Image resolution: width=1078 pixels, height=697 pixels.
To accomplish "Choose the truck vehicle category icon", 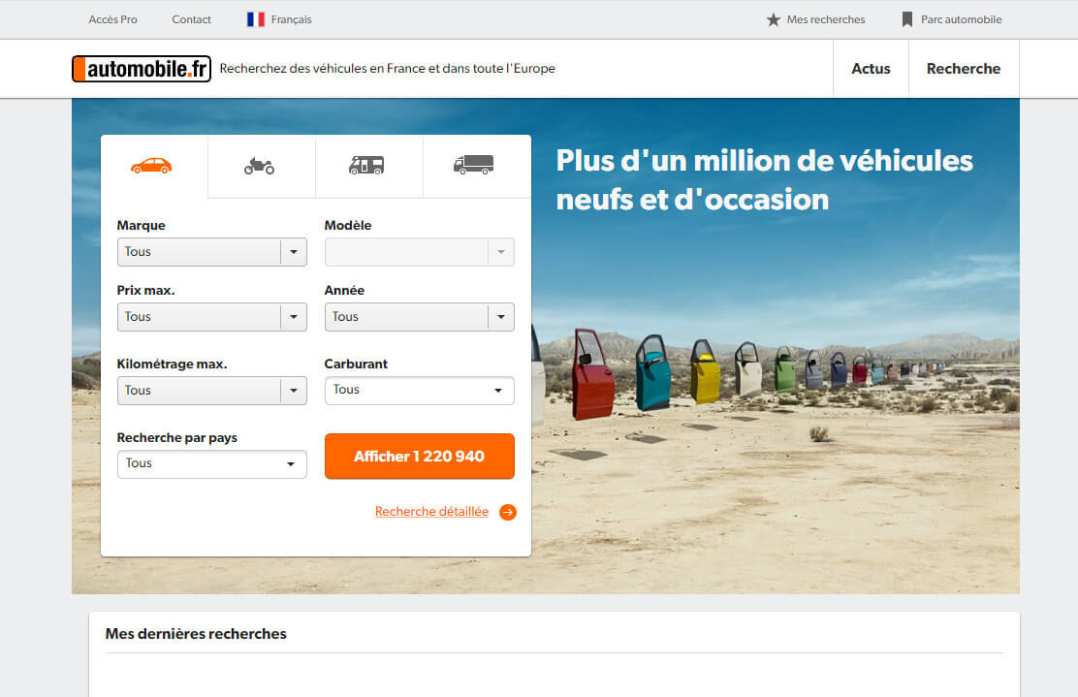I will 473,166.
